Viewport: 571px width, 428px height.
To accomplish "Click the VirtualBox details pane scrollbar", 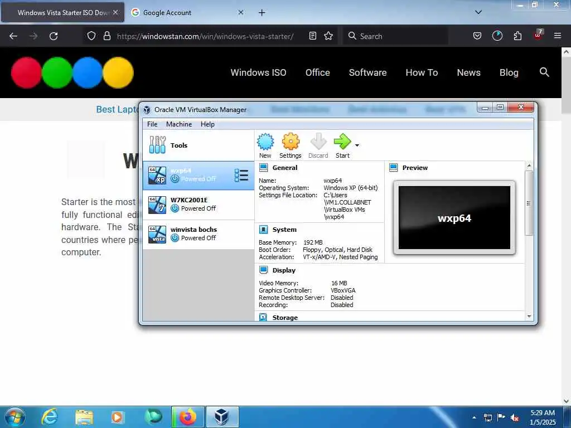I will pos(529,203).
